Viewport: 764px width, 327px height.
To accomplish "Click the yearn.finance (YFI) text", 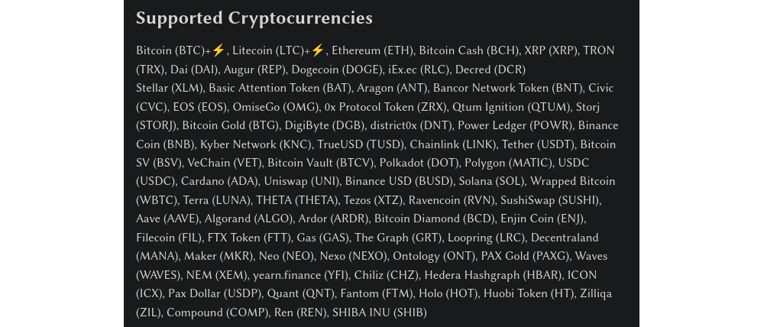I will coord(300,275).
